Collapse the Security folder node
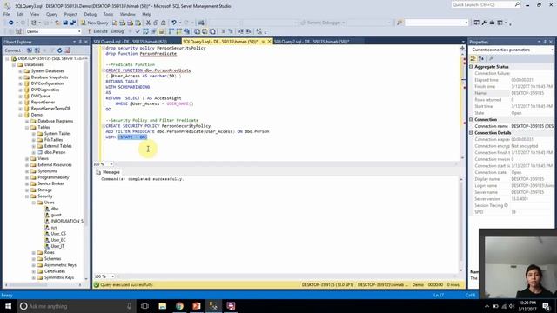The image size is (557, 313). pyautogui.click(x=27, y=196)
